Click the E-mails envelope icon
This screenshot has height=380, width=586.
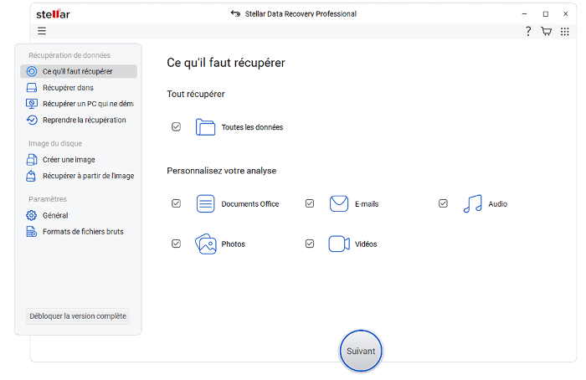pyautogui.click(x=339, y=203)
